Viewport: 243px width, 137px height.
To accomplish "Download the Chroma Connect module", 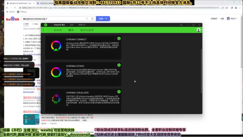I will pos(119,39).
